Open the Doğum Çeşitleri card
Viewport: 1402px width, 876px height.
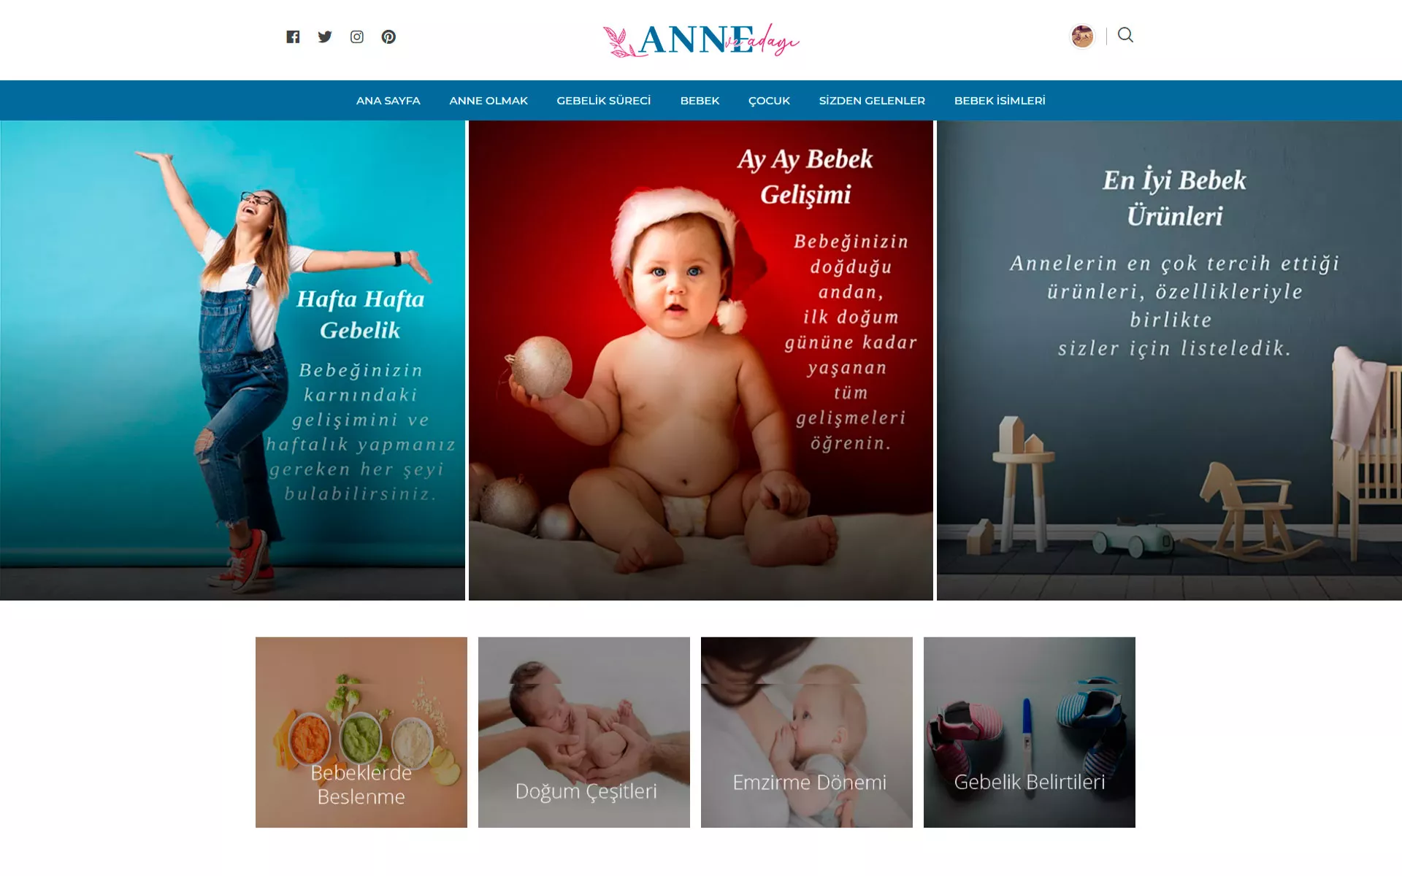tap(584, 732)
